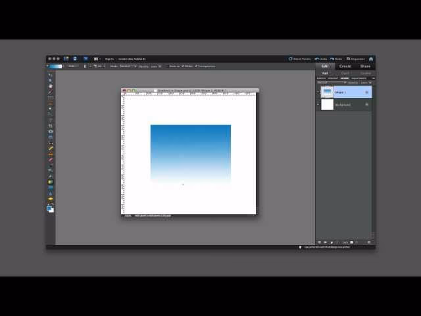Select the Red Eye Removal tool
Image resolution: width=421 pixels, height=316 pixels.
tap(50, 143)
